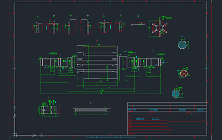Click the Description header in title block
222x140 pixels.
[x=153, y=110]
